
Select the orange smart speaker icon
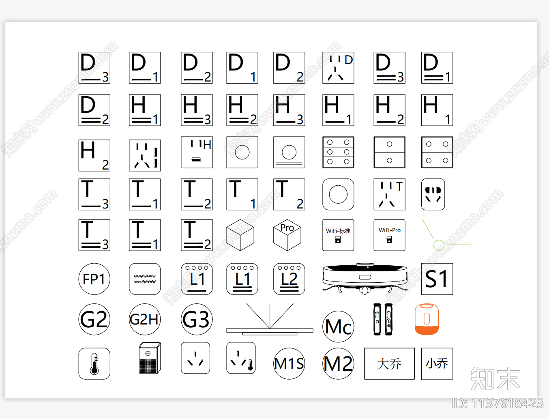tap(427, 319)
